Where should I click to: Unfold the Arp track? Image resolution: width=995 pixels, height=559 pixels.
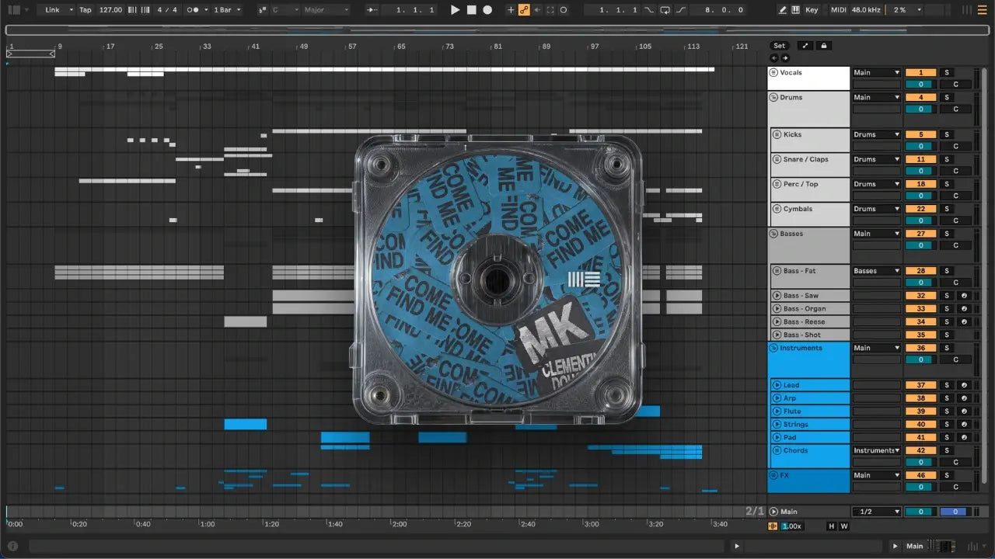coord(777,398)
